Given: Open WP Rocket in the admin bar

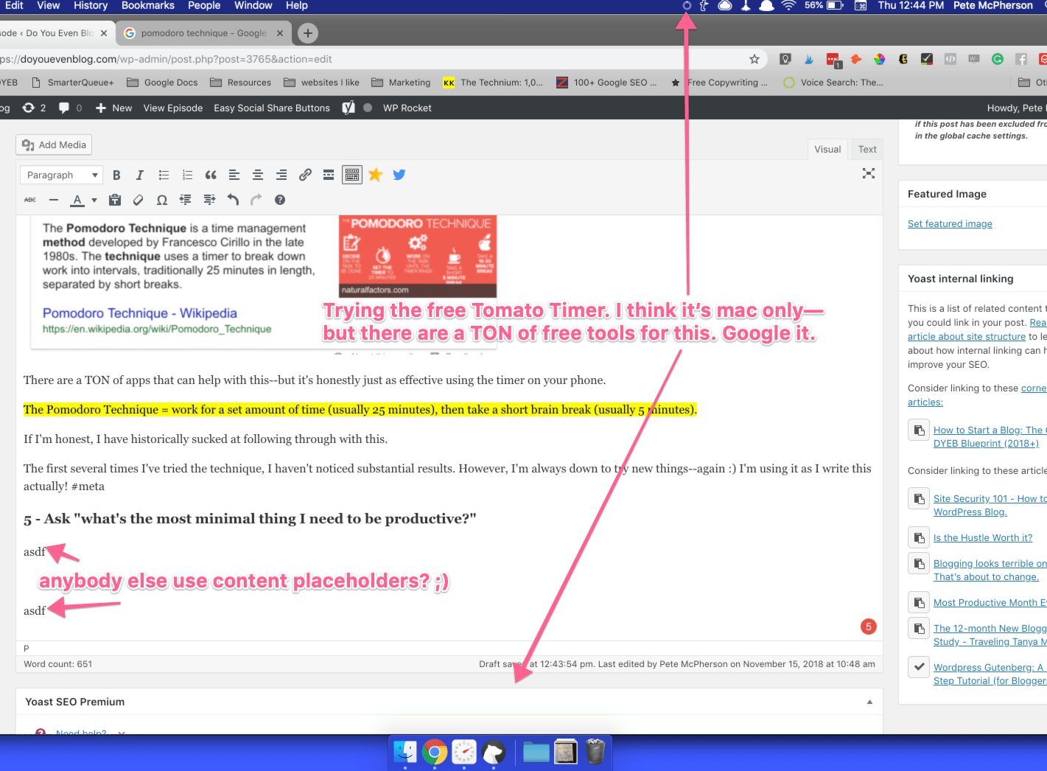Looking at the screenshot, I should pyautogui.click(x=407, y=108).
